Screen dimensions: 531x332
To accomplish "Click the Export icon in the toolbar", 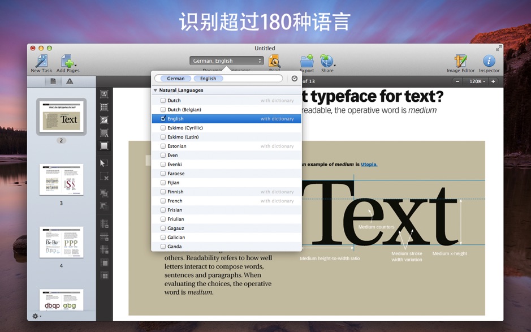I will [306, 61].
